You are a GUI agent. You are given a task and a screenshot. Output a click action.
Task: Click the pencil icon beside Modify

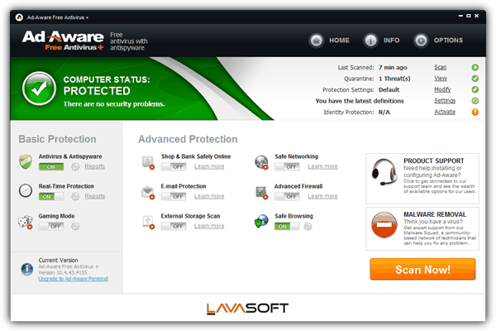coord(475,89)
